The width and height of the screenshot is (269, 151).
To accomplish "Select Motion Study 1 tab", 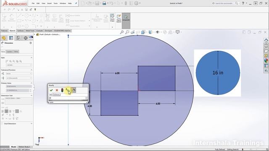I will [24, 147].
